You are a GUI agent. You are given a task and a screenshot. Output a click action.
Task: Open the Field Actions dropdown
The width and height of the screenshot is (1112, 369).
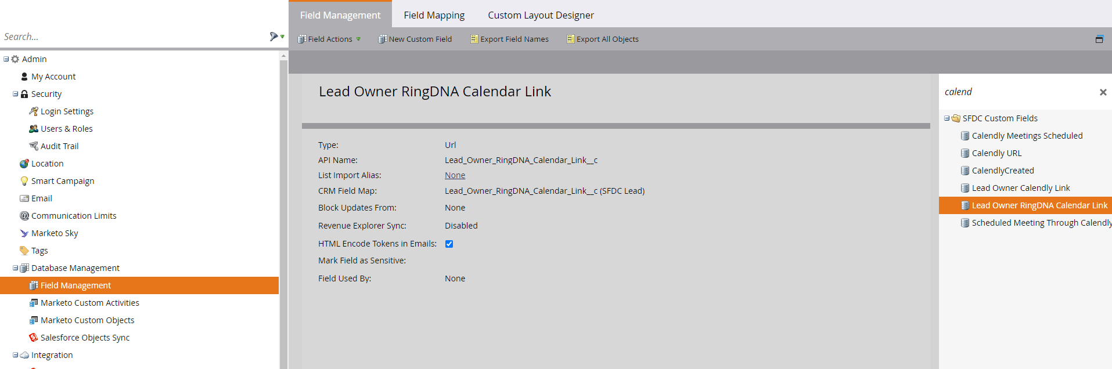tap(329, 39)
